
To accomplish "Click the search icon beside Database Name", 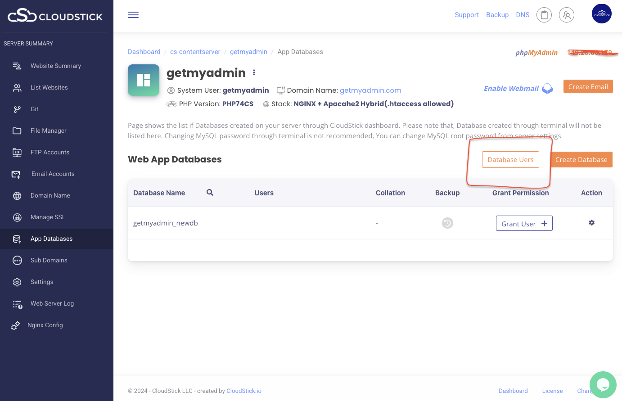I will 210,192.
